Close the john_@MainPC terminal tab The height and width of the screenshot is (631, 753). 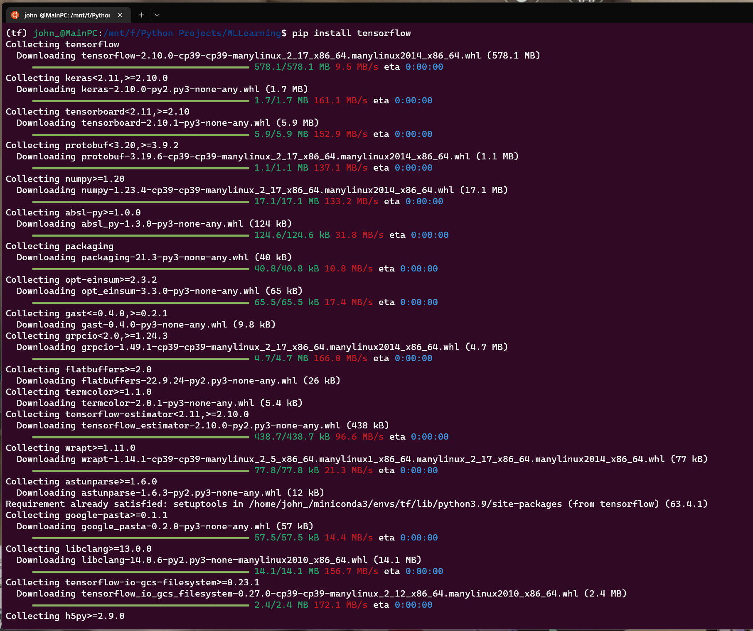tap(120, 15)
